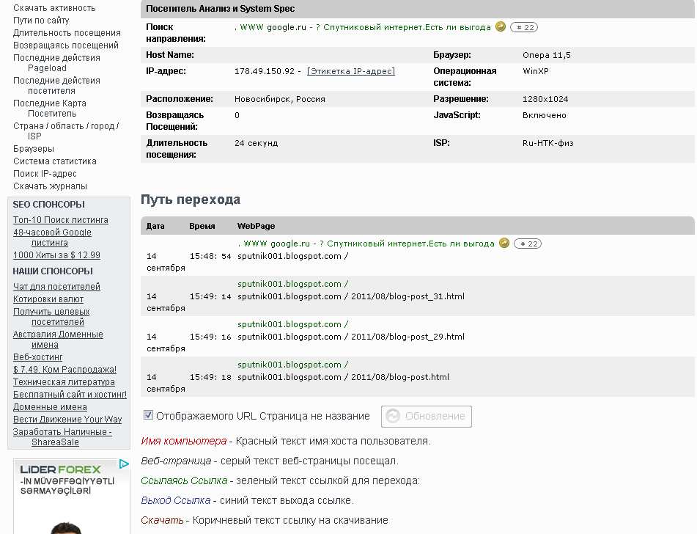Image resolution: width=697 pixels, height=534 pixels.
Task: Open 2011/08/blog-post.html page link
Action: click(x=343, y=377)
